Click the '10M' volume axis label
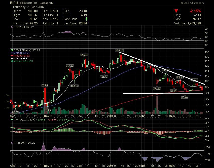The height and width of the screenshot is (168, 214). pyautogui.click(x=7, y=102)
